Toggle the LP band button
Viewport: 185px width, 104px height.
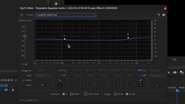[157, 85]
